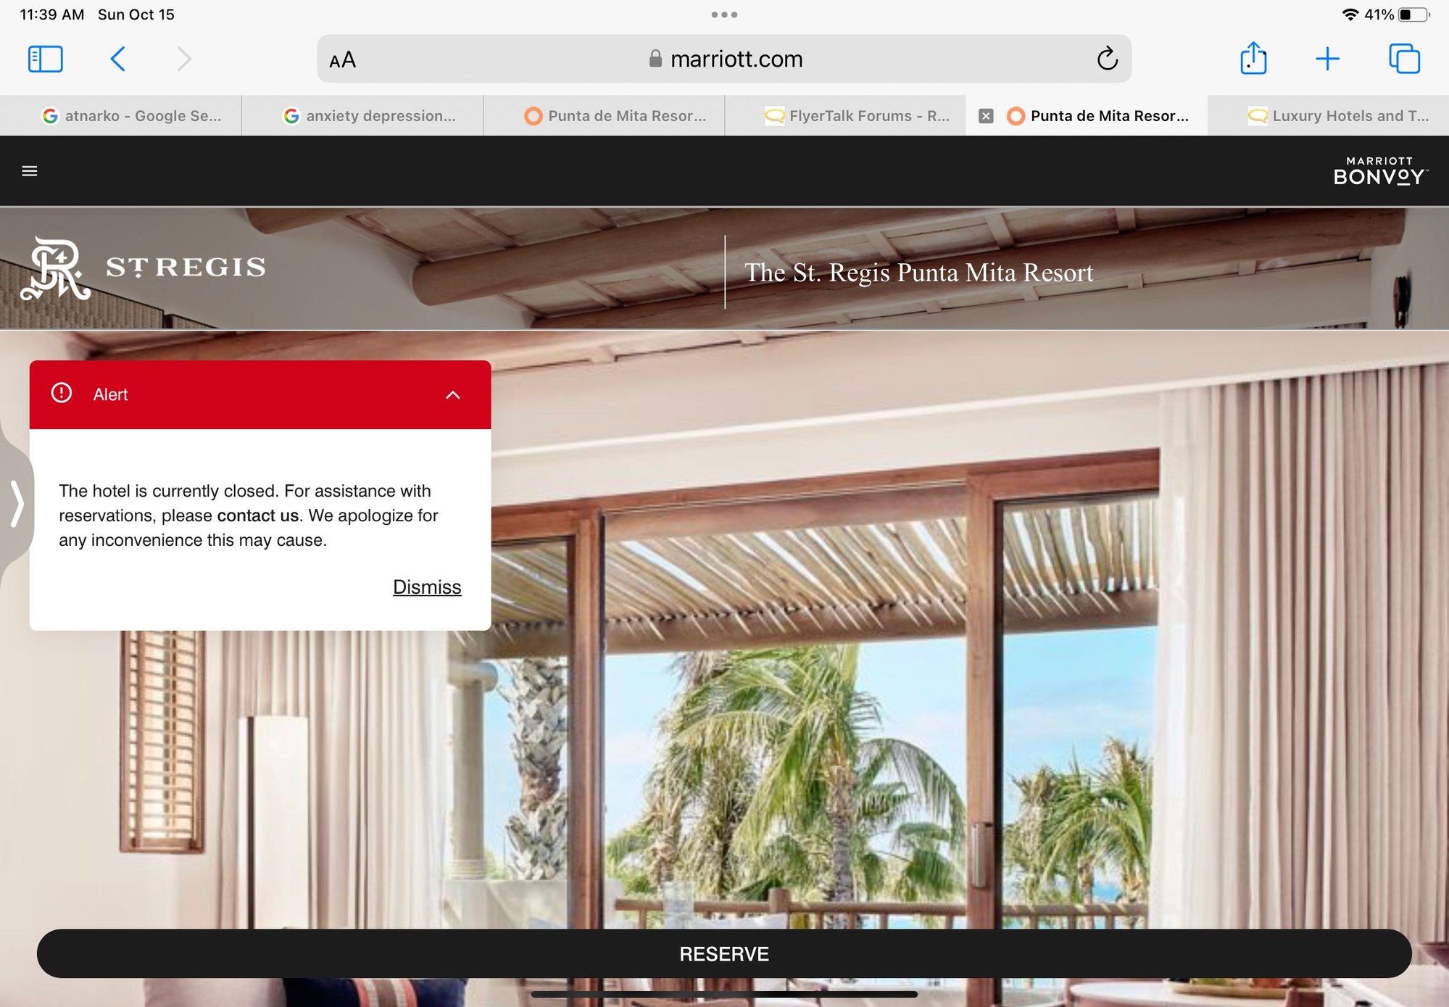Screen dimensions: 1449x1007
Task: Expand the hamburger menu icon
Action: [x=30, y=171]
